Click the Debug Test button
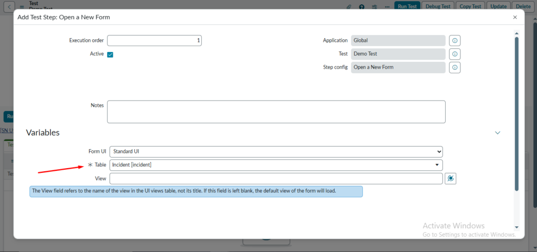This screenshot has width=537, height=252. pyautogui.click(x=437, y=6)
